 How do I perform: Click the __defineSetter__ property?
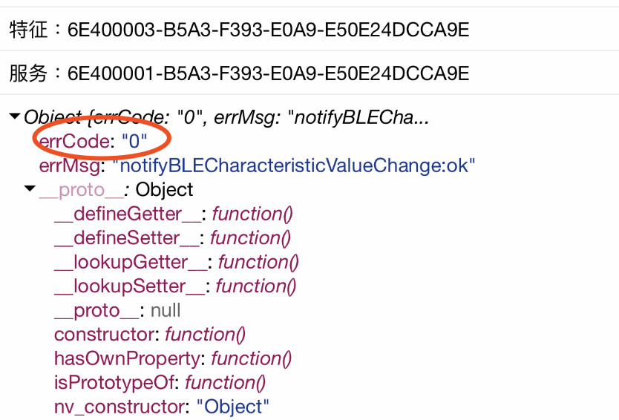point(117,238)
